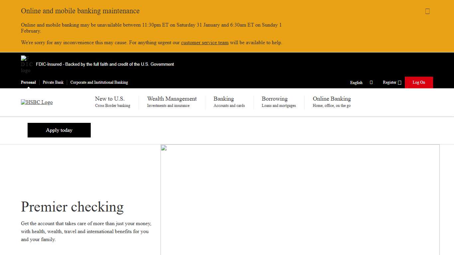The image size is (454, 255).
Task: Click the Premier checking heading
Action: [x=72, y=207]
